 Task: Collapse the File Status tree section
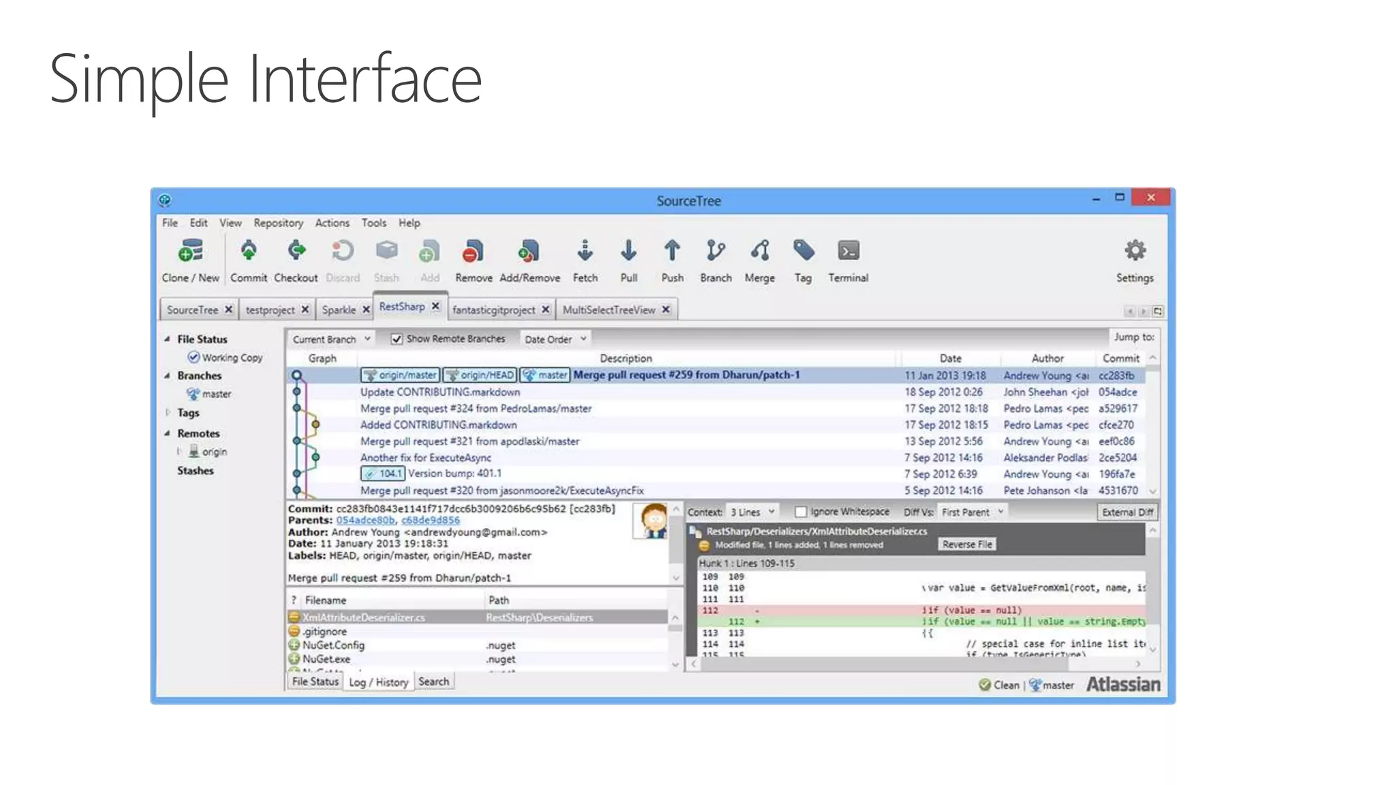(x=167, y=339)
